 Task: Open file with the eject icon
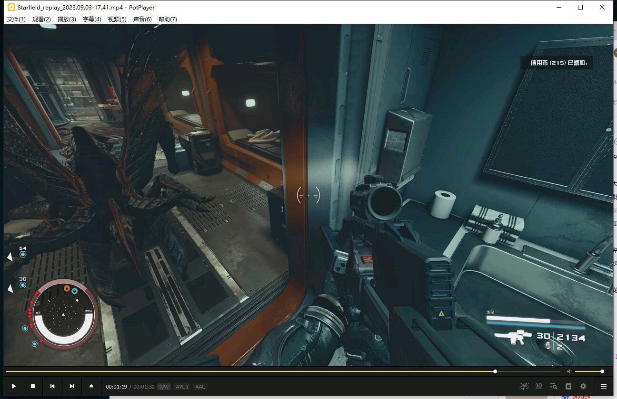[91, 386]
